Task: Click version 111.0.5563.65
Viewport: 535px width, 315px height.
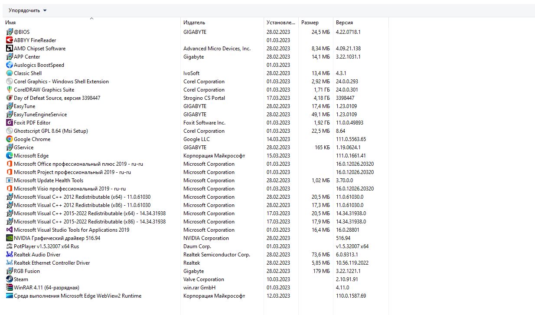Action: 351,139
